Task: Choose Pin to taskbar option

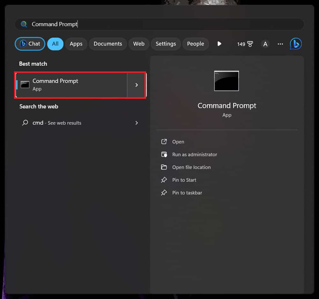Action: tap(187, 193)
